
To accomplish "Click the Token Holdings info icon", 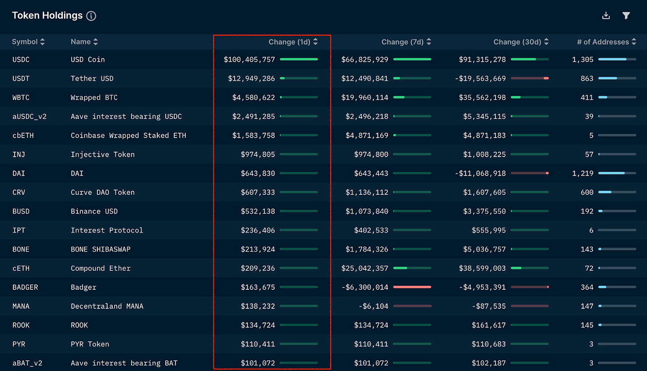I will click(x=92, y=15).
